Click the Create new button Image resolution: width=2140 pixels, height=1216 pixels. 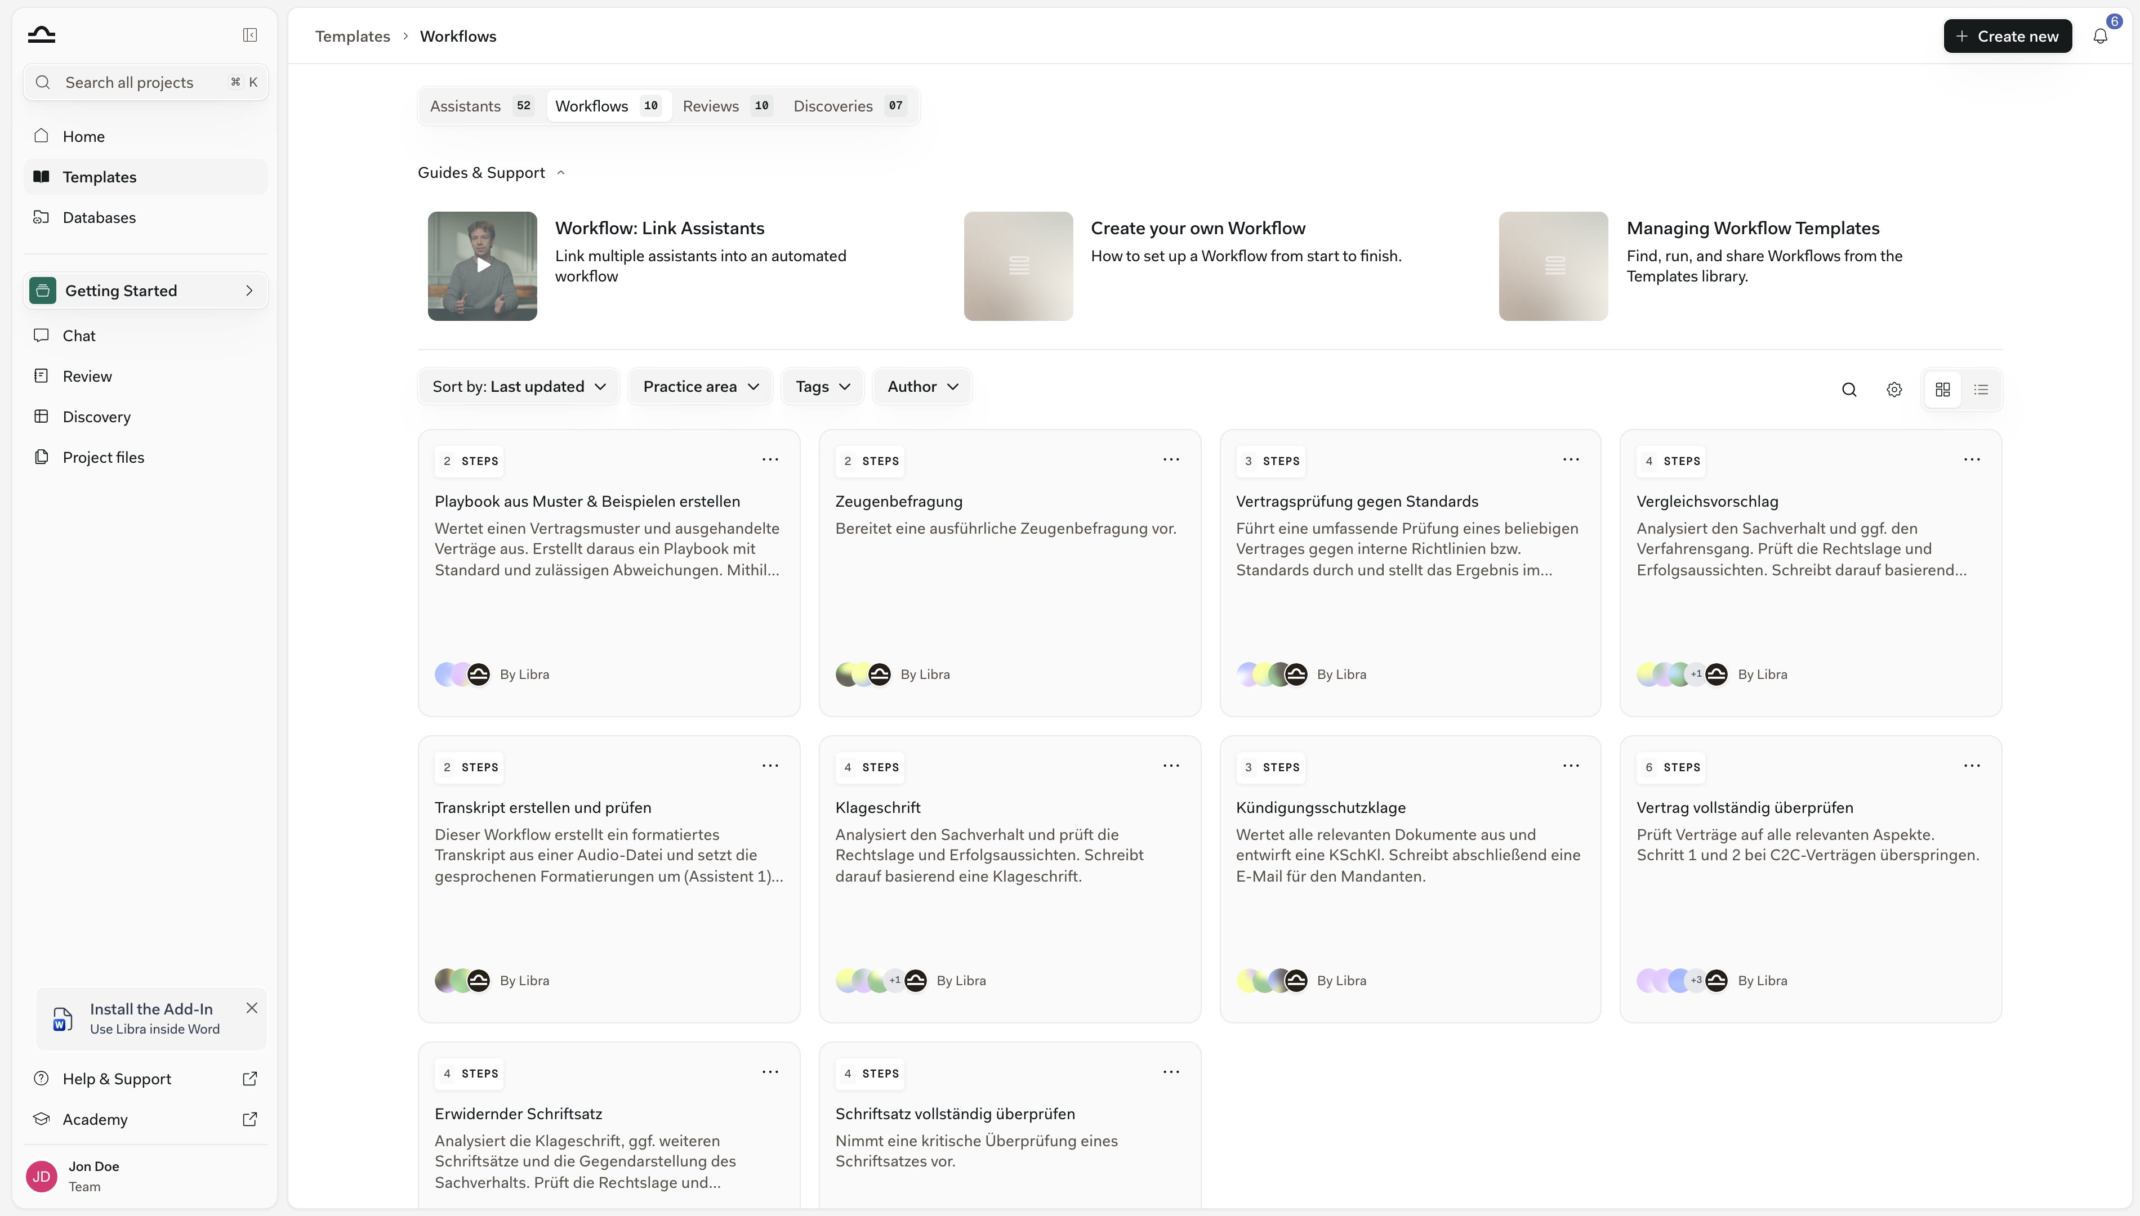coord(2007,36)
